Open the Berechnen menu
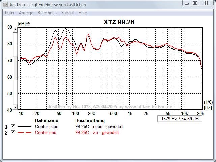The image size is (216, 162). coord(47,13)
